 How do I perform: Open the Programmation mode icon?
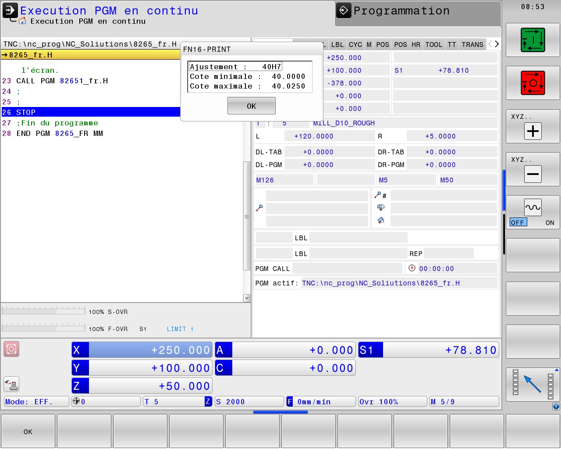pos(344,11)
